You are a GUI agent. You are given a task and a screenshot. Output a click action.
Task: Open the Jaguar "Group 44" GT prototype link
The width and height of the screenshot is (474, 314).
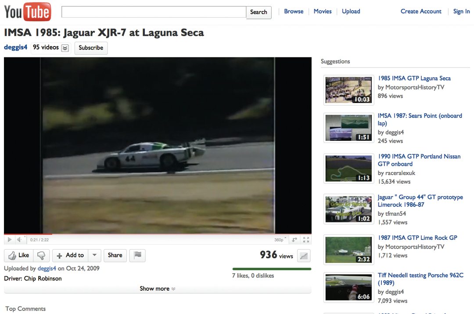coord(420,201)
